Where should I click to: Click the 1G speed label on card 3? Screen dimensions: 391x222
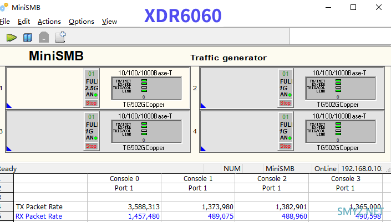coord(89,131)
